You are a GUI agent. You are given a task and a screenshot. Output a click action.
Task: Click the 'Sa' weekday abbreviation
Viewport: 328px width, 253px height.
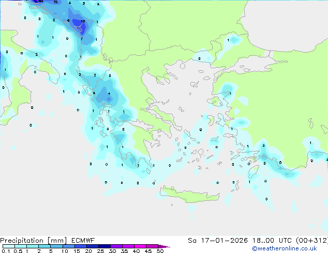click(x=192, y=241)
